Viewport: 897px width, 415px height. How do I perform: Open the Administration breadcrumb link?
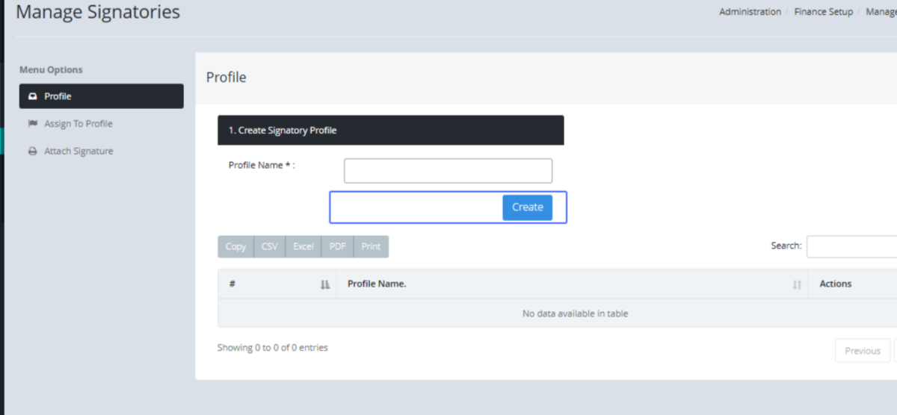click(x=750, y=12)
